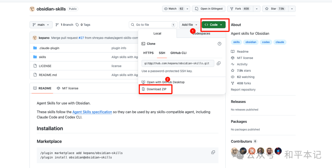The height and width of the screenshot is (168, 332).
Task: Follow the Agent Skills specification link
Action: [x=92, y=112]
